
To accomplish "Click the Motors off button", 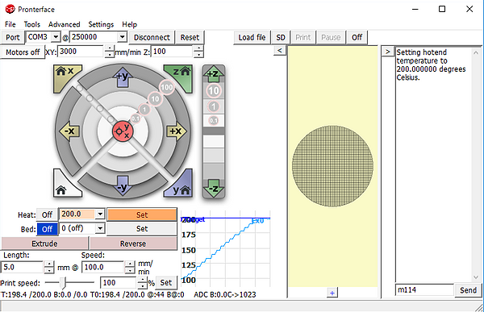I will pos(23,52).
